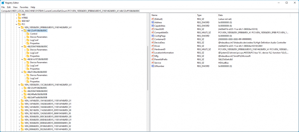Image resolution: width=299 pixels, height=132 pixels.
Task: Select the VEN_1B21&DEV_1142 key
Action: [x=48, y=110]
